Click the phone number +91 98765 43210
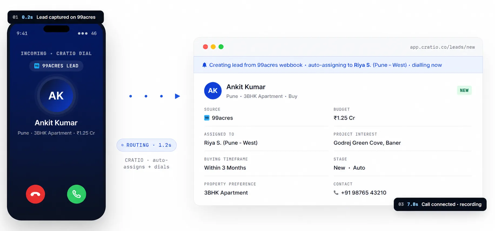Viewport: 495px width, 231px height. [x=364, y=193]
